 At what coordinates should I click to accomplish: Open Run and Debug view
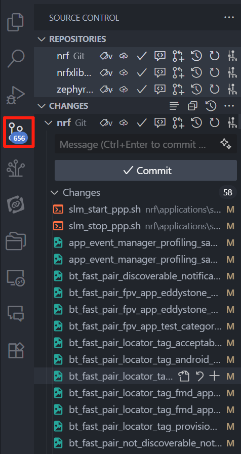click(x=16, y=95)
